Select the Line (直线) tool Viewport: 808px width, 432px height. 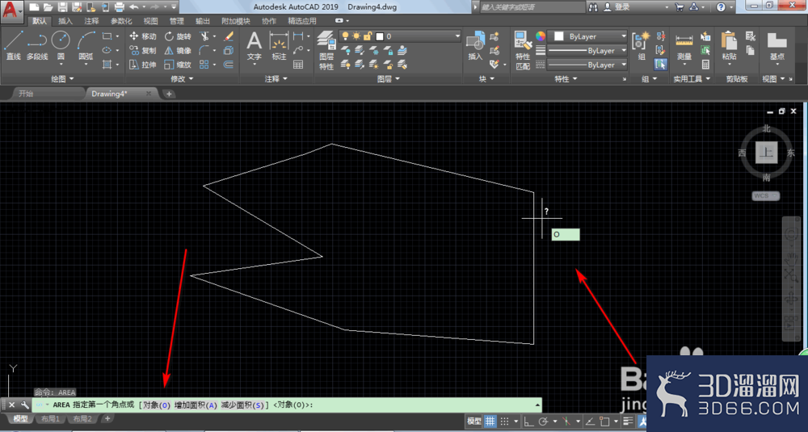point(14,45)
